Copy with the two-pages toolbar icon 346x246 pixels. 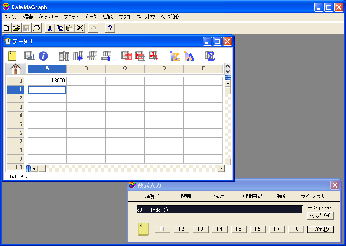[60, 28]
